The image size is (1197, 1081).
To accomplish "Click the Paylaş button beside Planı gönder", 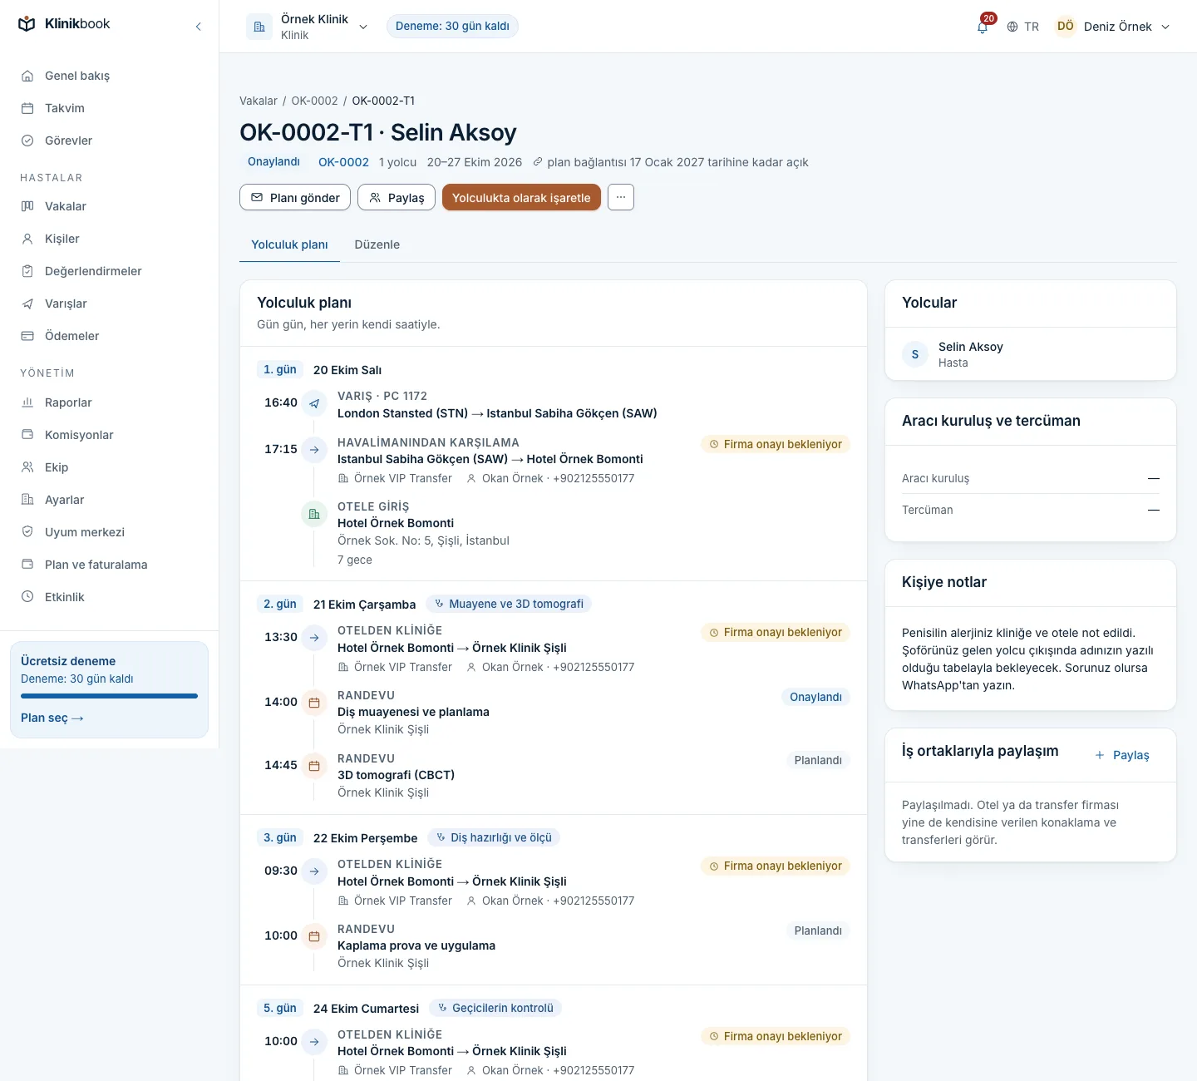I will (x=397, y=197).
